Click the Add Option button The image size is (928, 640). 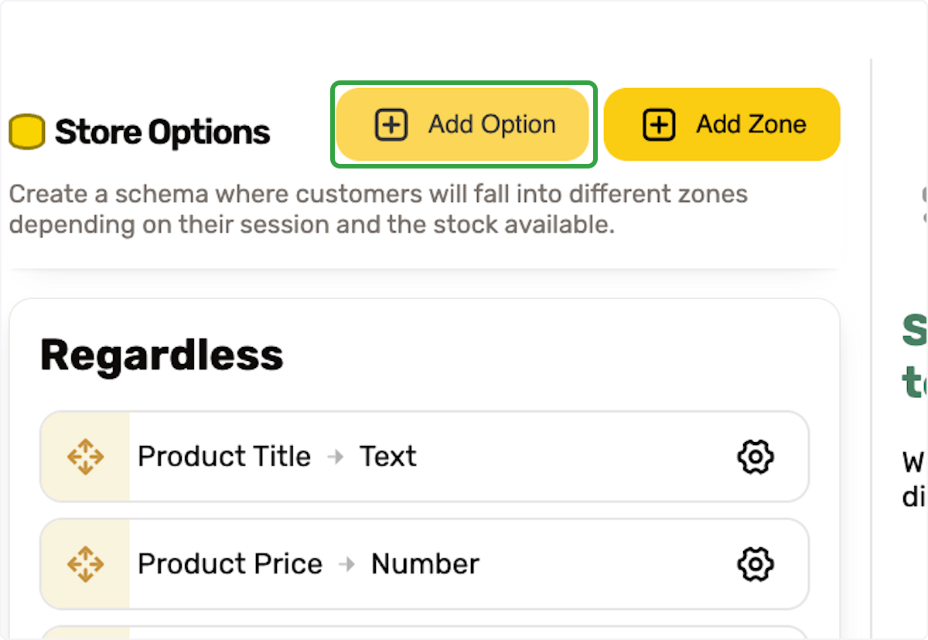click(x=462, y=124)
